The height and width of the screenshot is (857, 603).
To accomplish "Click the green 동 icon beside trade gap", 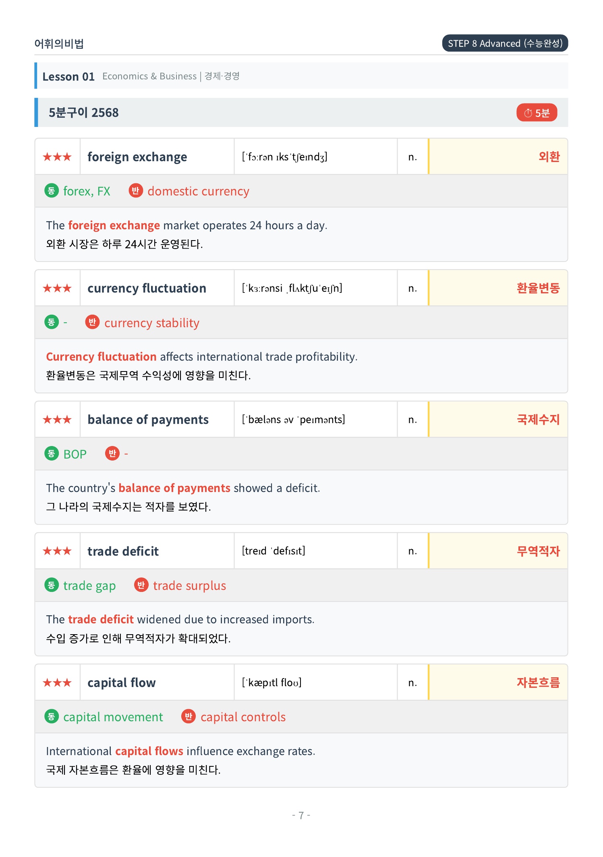I will 51,585.
